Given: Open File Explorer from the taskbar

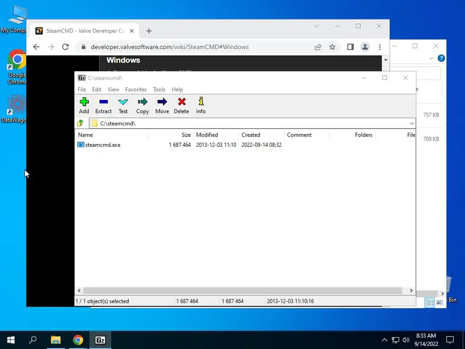Looking at the screenshot, I should [55, 340].
